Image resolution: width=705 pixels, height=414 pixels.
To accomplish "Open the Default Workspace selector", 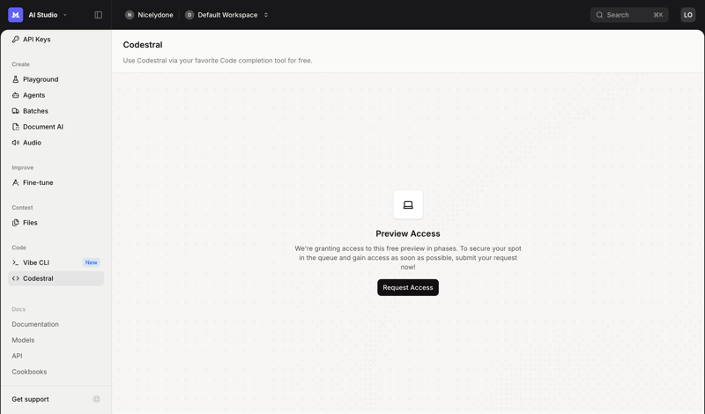I will point(227,15).
